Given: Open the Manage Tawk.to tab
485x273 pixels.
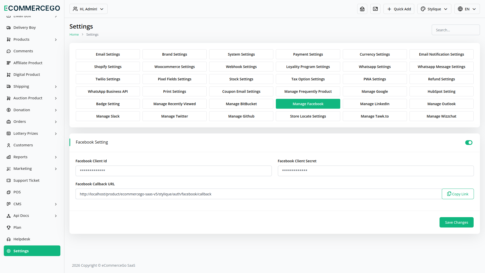Looking at the screenshot, I should click(375, 116).
